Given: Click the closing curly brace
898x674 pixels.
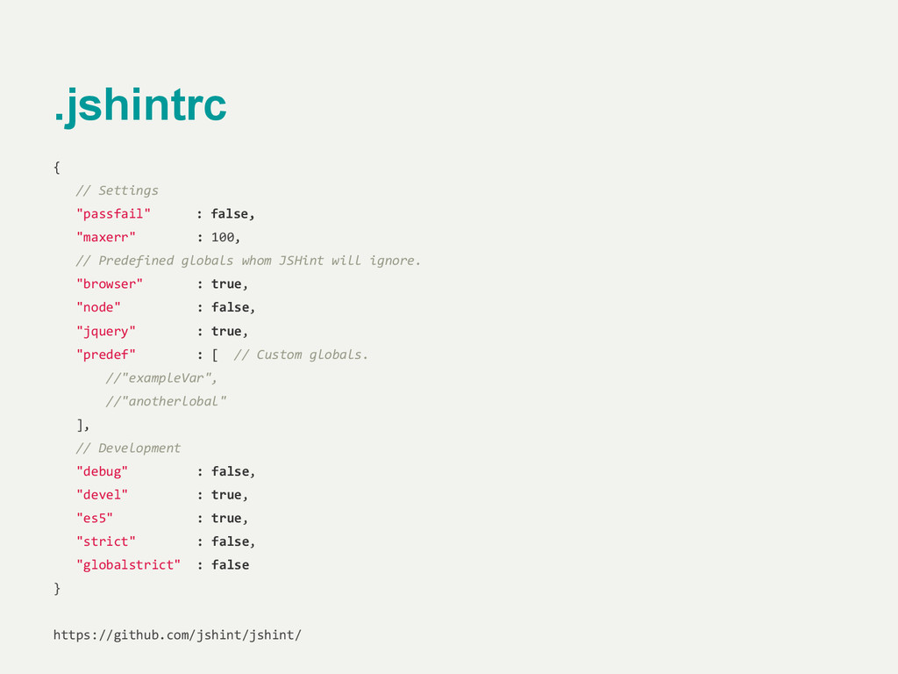Looking at the screenshot, I should [x=57, y=589].
